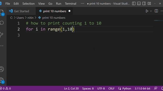Click the 'for' keyword on line 2
The width and height of the screenshot is (163, 91).
30,29
